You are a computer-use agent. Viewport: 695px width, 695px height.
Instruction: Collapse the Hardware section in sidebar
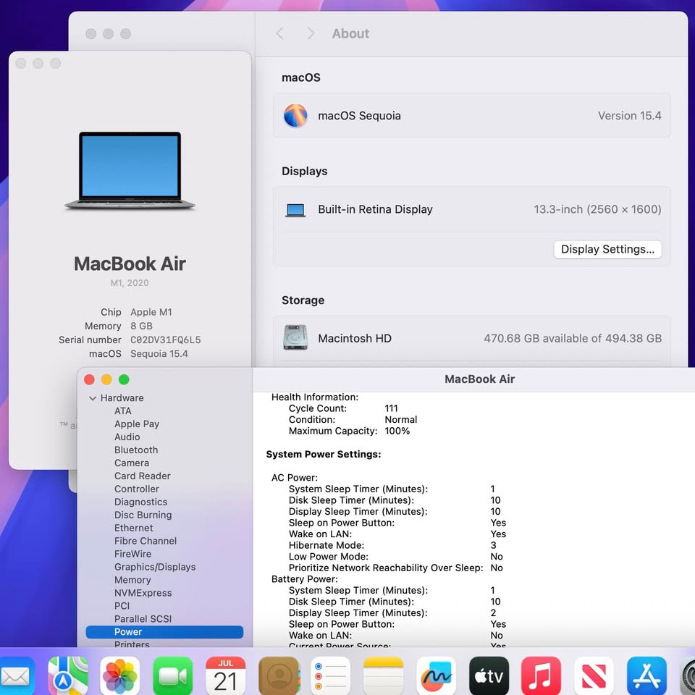[93, 398]
